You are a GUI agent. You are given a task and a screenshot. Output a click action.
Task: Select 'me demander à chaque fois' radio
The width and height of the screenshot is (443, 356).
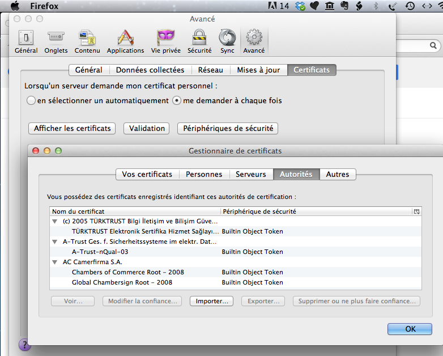coord(177,100)
